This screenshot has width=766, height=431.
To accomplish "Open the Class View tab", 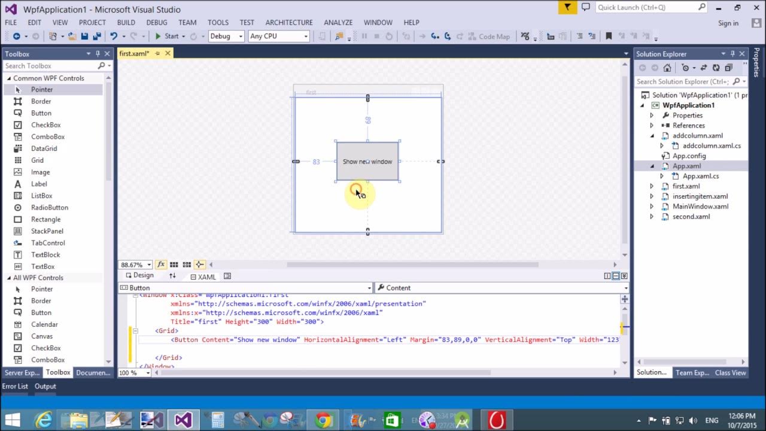I will [x=730, y=372].
